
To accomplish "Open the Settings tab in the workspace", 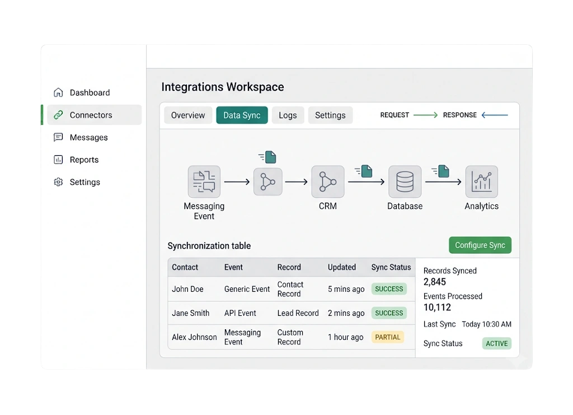I will coord(330,115).
